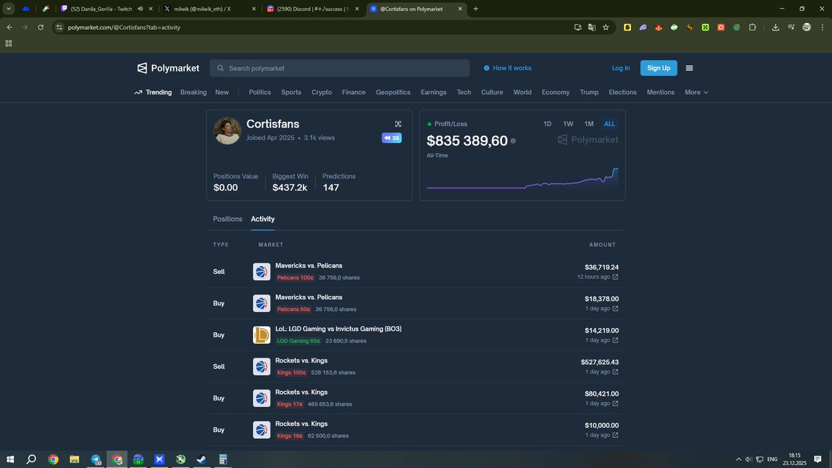
Task: Click the Log In link
Action: (621, 68)
